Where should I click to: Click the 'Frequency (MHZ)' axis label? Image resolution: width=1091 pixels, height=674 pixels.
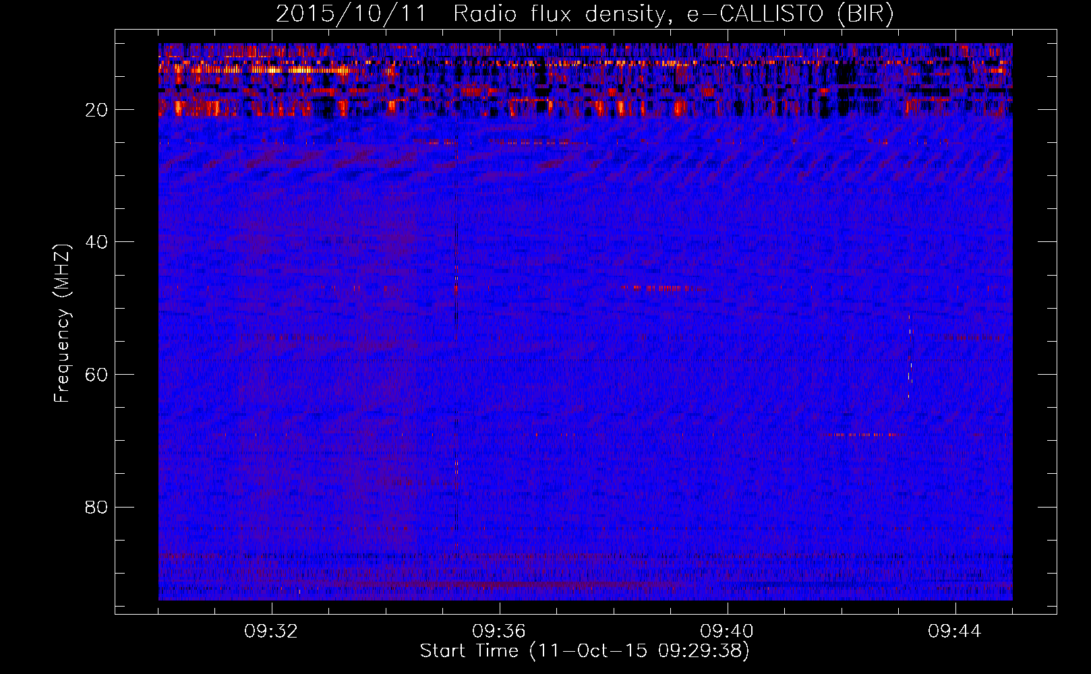click(x=62, y=324)
